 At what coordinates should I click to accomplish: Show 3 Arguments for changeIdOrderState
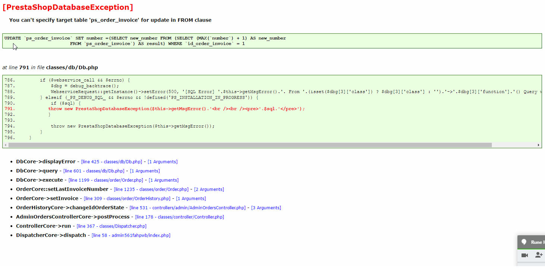(x=266, y=208)
